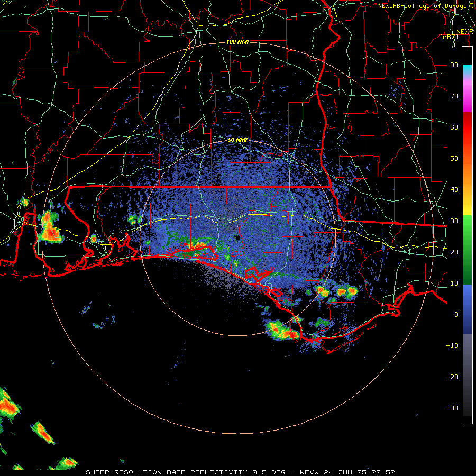Click the 50 value on dBZ scale
Screen dimensions: 476x476
tap(454, 159)
